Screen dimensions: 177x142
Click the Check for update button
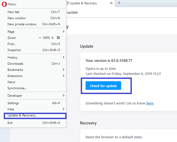(103, 86)
